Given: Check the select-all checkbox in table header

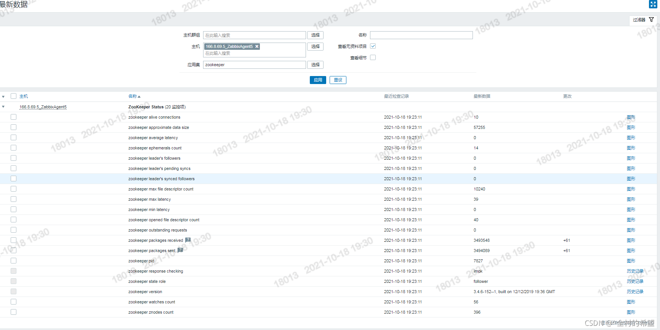Looking at the screenshot, I should [14, 96].
